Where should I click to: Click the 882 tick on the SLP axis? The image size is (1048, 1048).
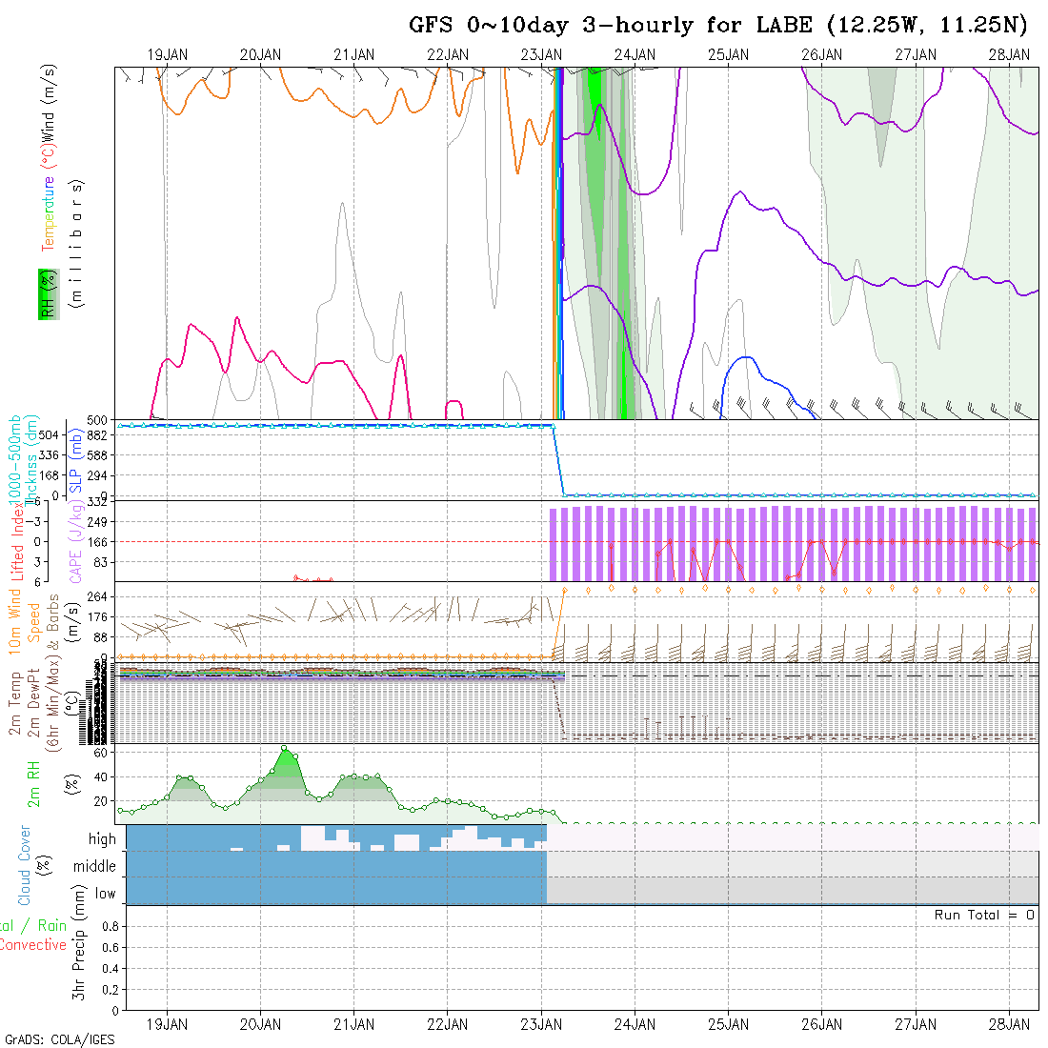tap(97, 435)
